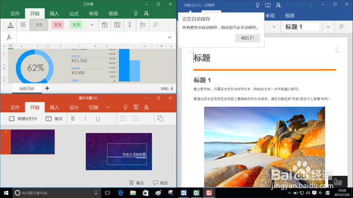
Task: Toggle bold in PowerPoint
Action: 73,119
